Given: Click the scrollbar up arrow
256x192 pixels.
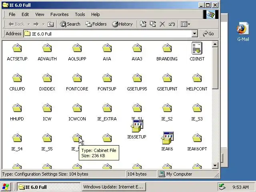Looking at the screenshot, I should tap(215, 44).
